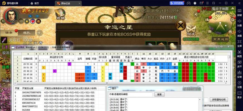Collapse icons with arrow left of minimap
Viewport: 243px width, 111px height.
pyautogui.click(x=197, y=14)
